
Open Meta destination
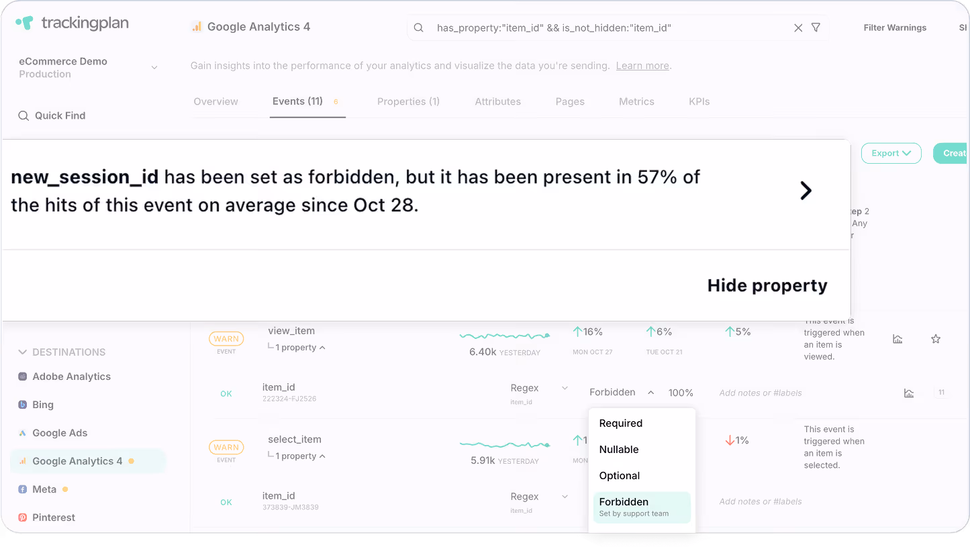point(44,489)
